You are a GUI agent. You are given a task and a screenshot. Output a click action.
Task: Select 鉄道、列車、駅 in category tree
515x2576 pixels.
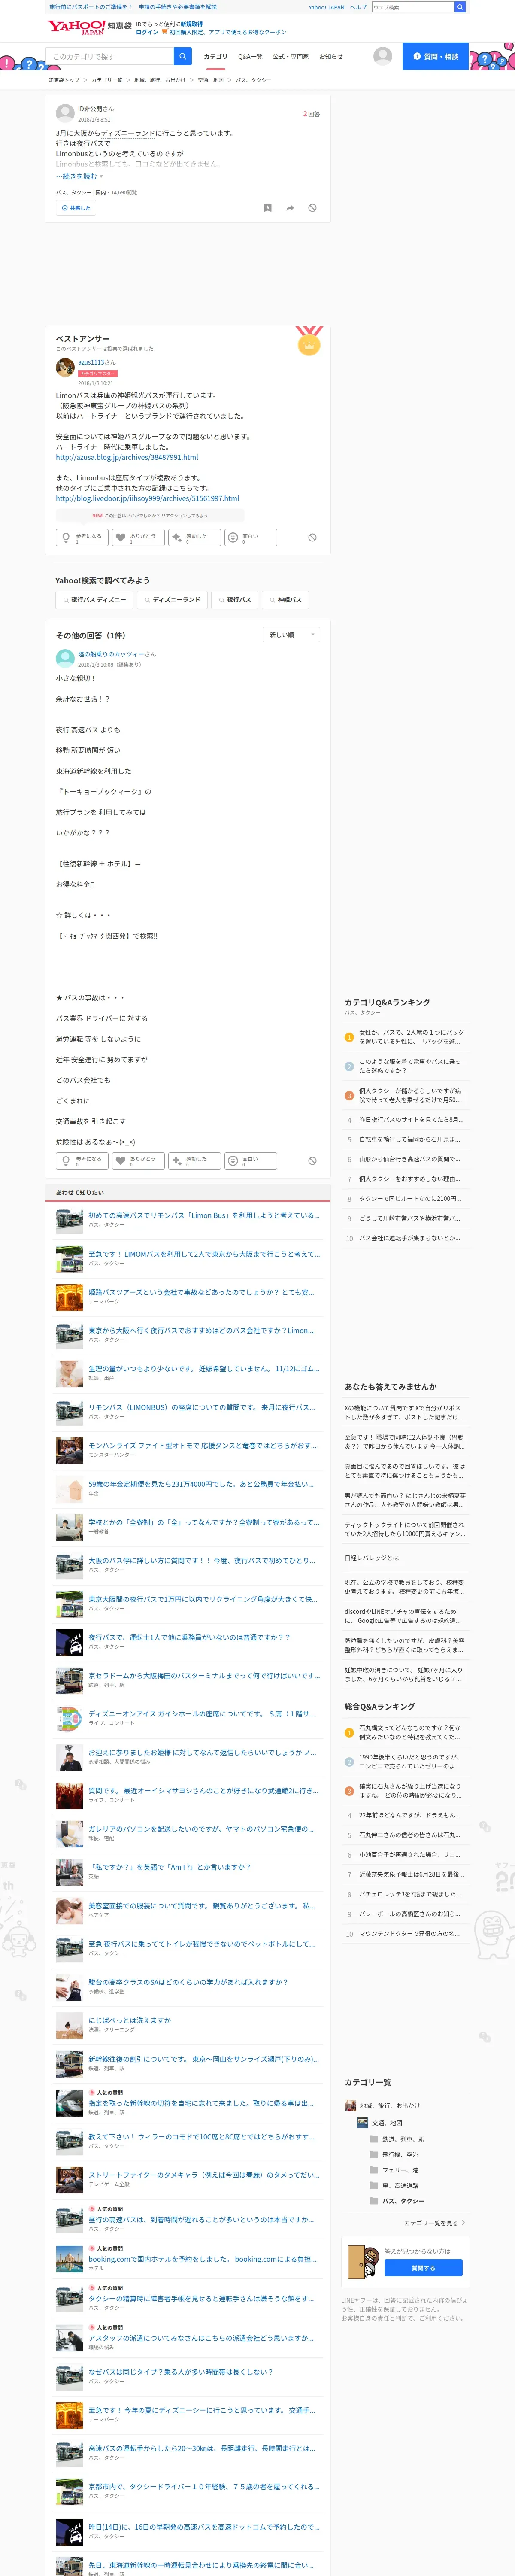click(403, 2139)
